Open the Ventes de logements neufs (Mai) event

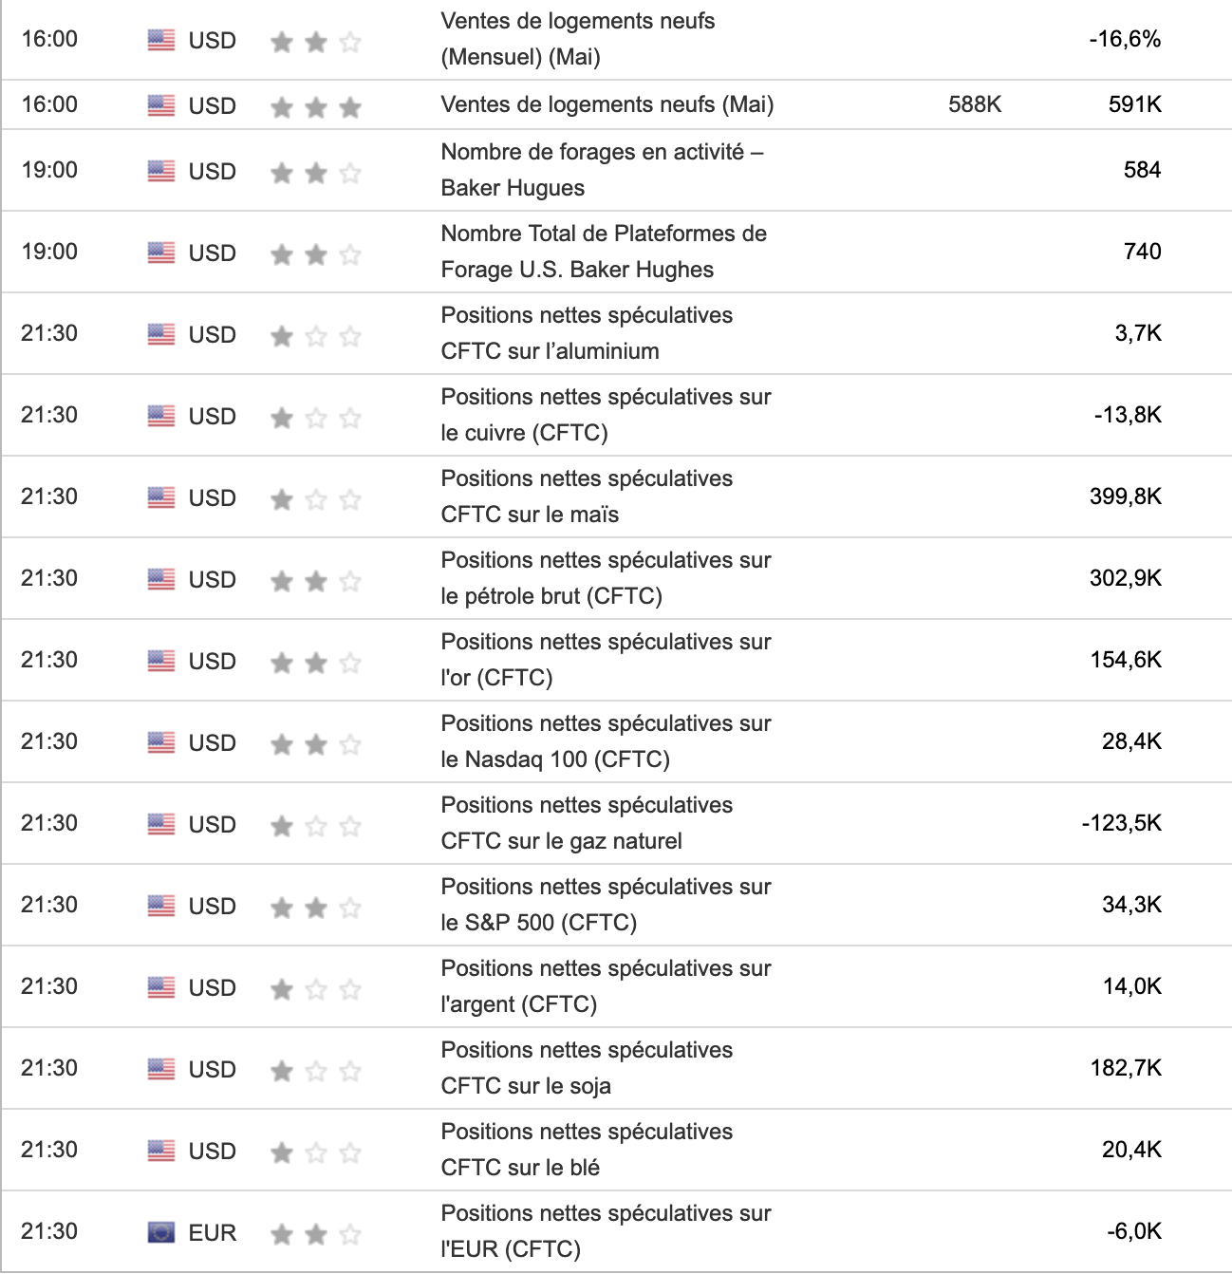click(x=607, y=104)
